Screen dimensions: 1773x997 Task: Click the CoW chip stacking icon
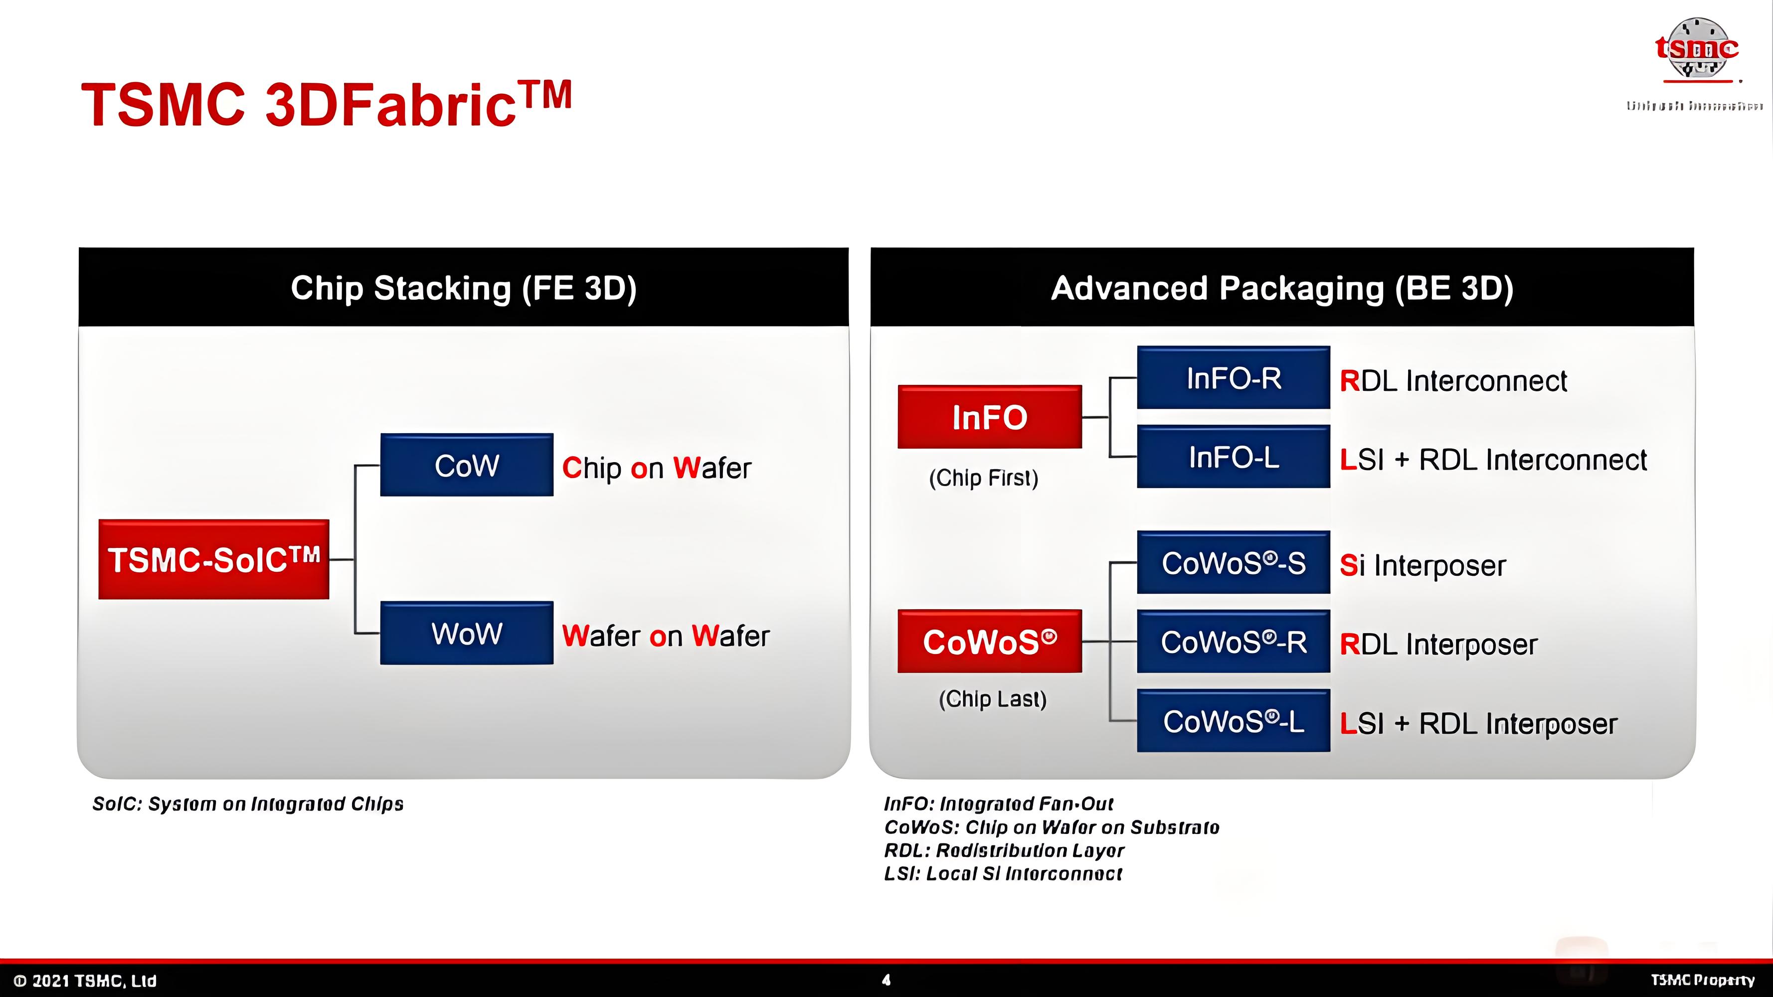(465, 465)
